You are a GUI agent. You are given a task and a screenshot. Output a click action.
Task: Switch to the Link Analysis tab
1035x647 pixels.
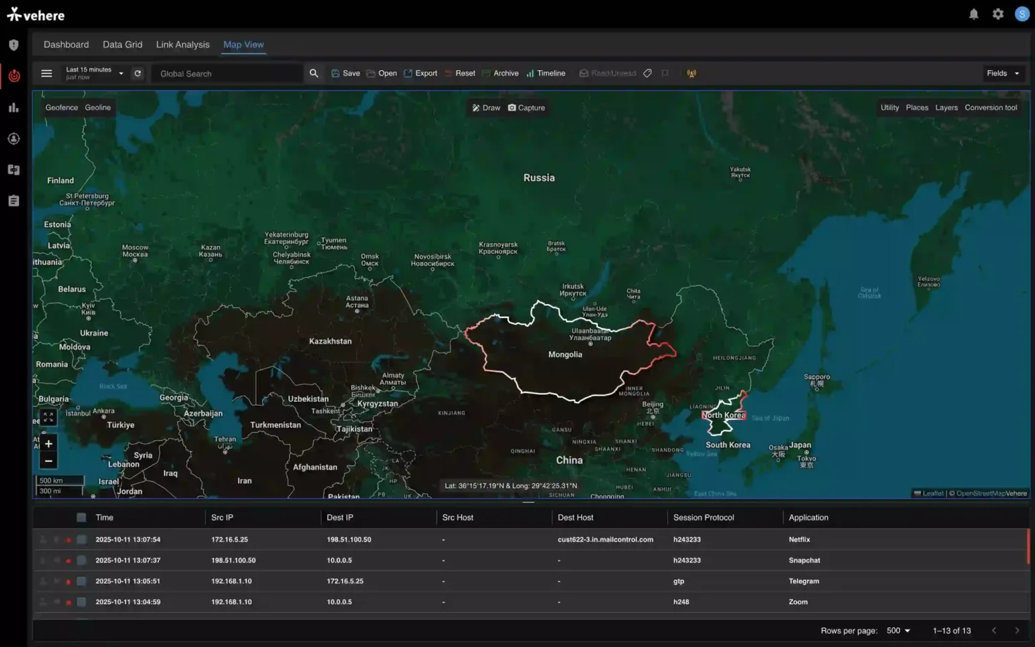pos(183,44)
